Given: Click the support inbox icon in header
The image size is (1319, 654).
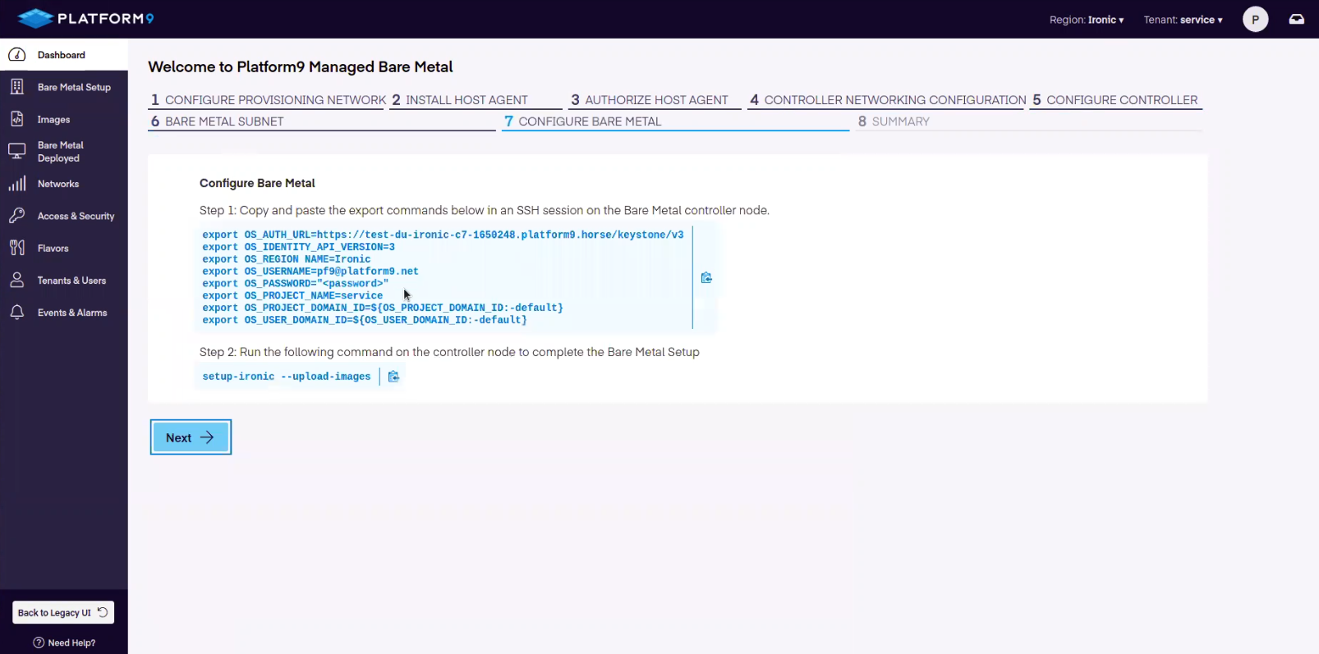Looking at the screenshot, I should [1297, 19].
